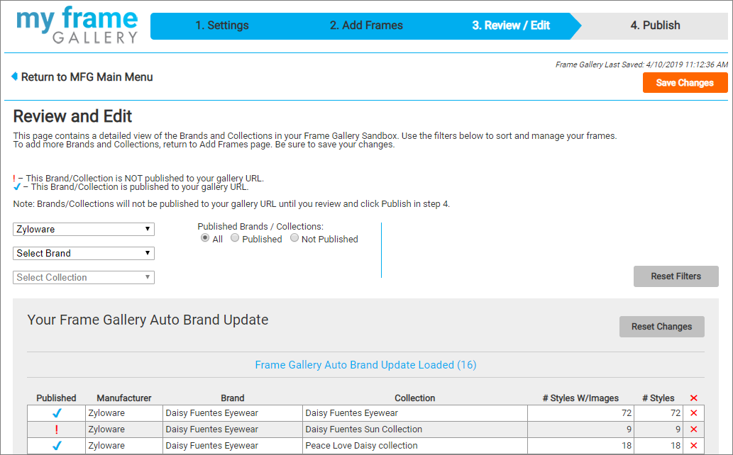The height and width of the screenshot is (455, 733).
Task: Click published checkmark for Daisy Fuentes Eyewear collection
Action: pyautogui.click(x=57, y=413)
